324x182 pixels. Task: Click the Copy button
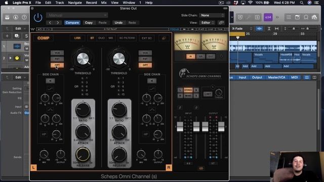click(89, 23)
